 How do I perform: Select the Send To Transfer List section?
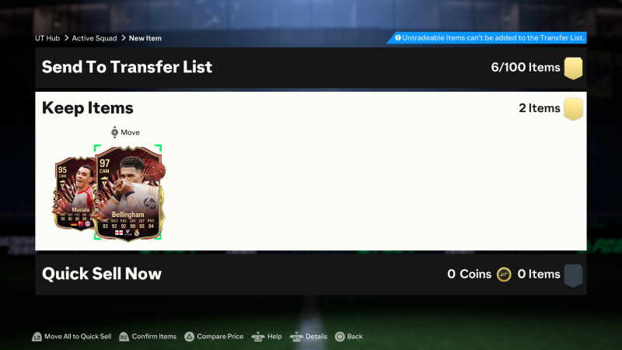[x=311, y=68]
